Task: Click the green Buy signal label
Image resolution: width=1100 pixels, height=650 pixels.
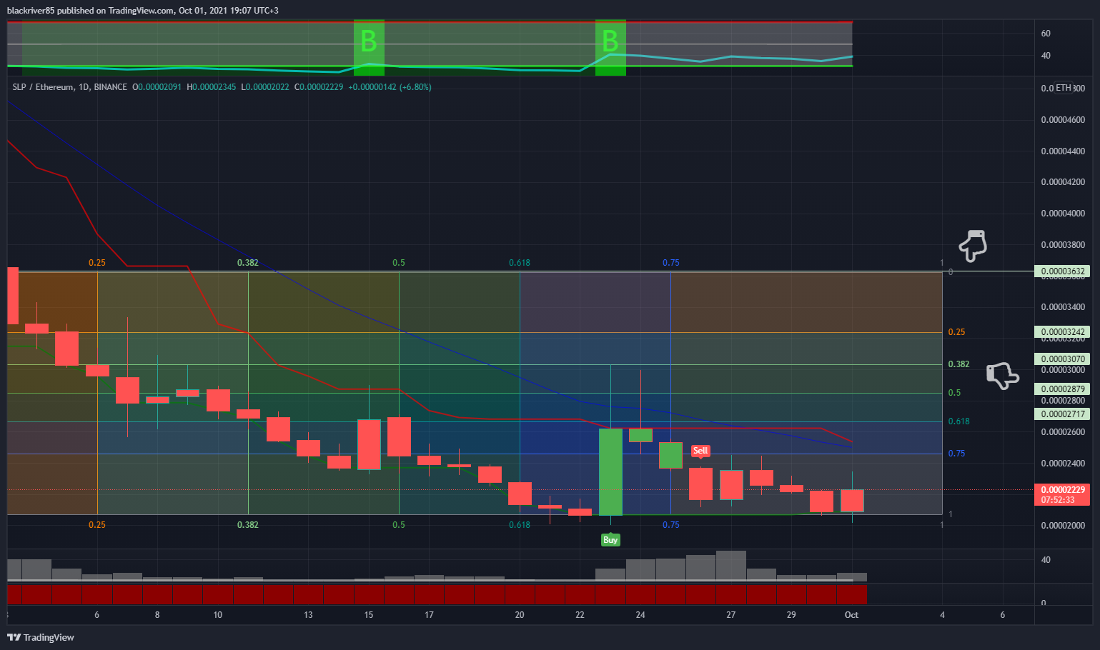Action: click(x=610, y=539)
